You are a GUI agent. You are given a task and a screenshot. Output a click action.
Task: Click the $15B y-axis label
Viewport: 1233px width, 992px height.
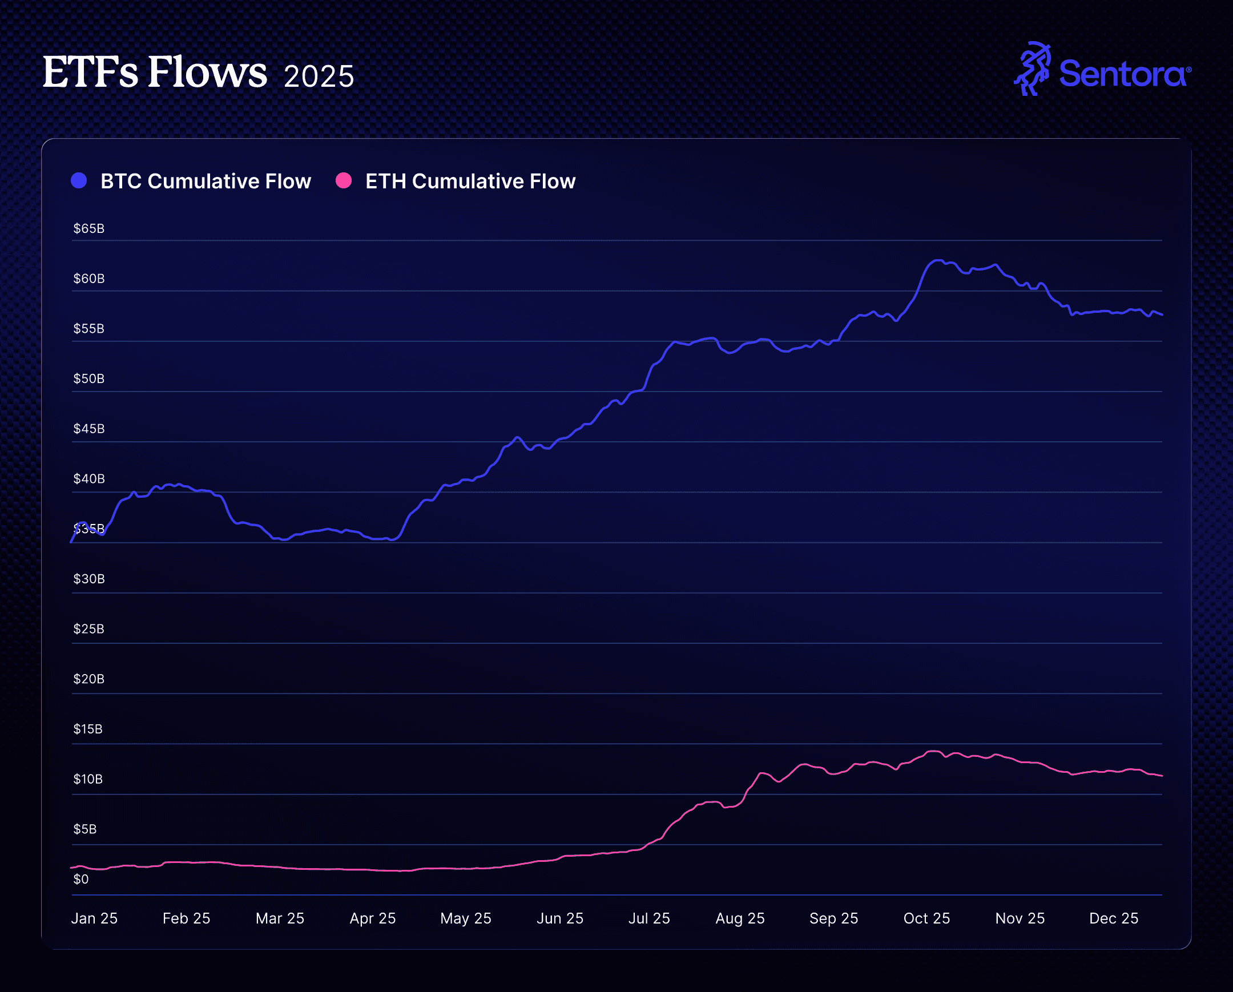[87, 729]
